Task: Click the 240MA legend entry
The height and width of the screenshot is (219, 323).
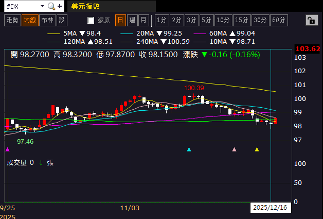Action: pyautogui.click(x=155, y=42)
